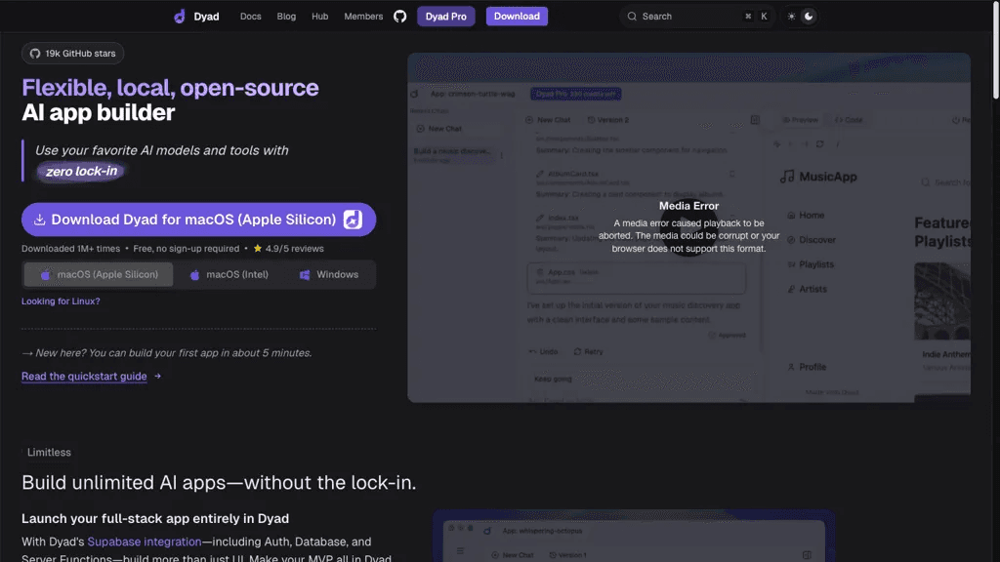Select the macOS (Apple Silicon) tab
This screenshot has height=562, width=1000.
99,274
